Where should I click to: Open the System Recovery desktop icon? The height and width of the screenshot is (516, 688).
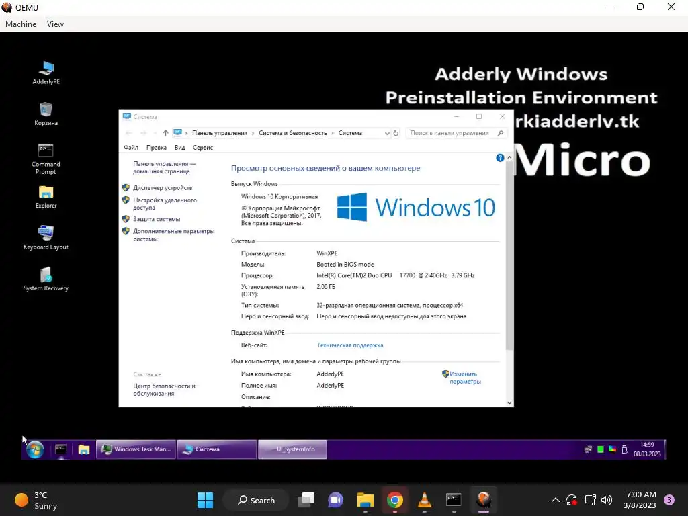pos(46,279)
